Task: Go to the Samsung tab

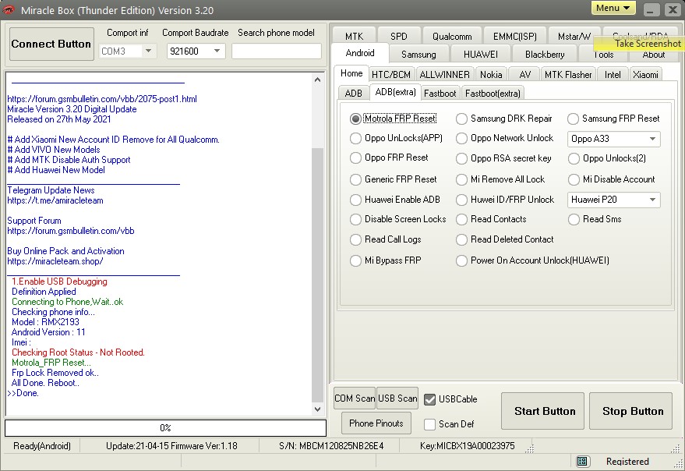Action: click(x=418, y=55)
